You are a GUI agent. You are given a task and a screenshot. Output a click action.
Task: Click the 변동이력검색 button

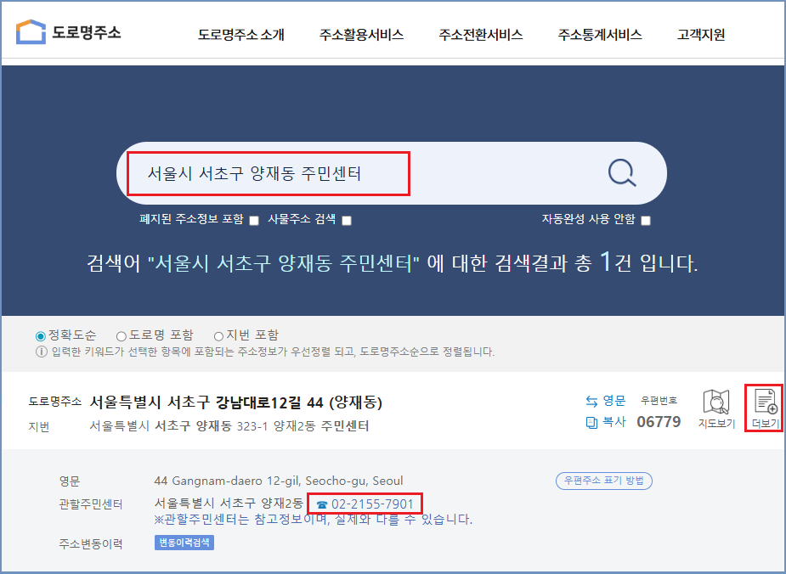point(184,542)
